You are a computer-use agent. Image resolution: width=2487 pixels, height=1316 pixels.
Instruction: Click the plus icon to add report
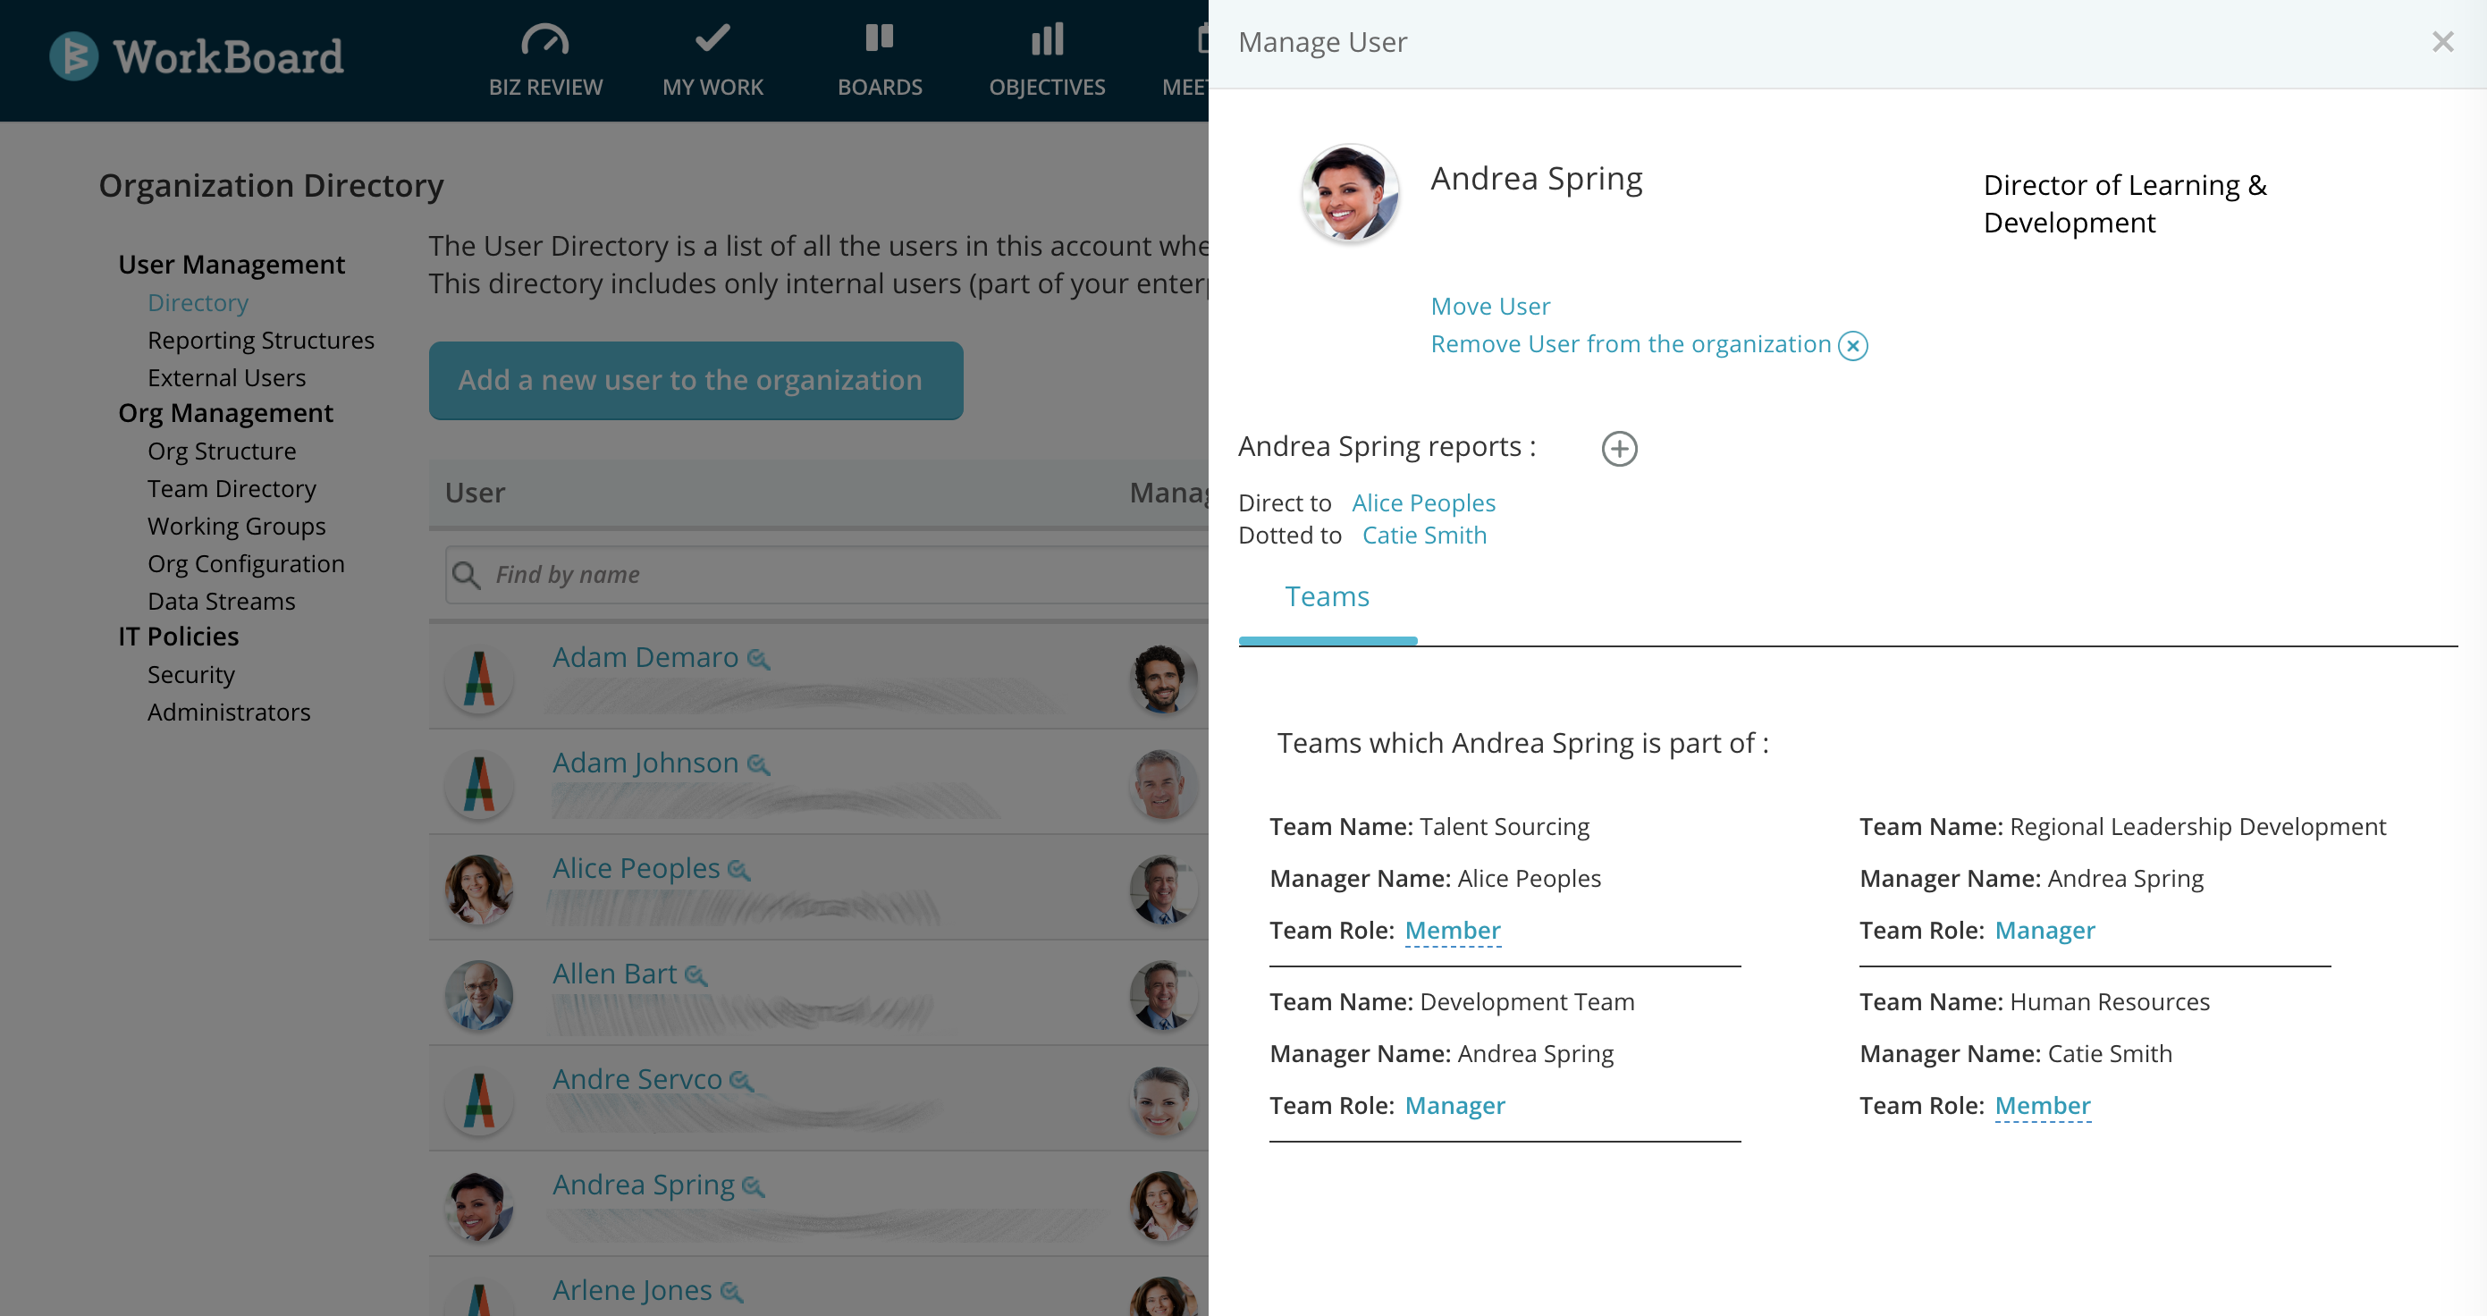pos(1619,448)
